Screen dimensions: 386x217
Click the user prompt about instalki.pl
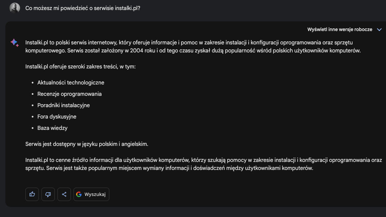coord(83,8)
